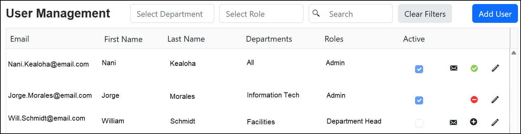
Task: Click the Clear Filters button
Action: (425, 14)
